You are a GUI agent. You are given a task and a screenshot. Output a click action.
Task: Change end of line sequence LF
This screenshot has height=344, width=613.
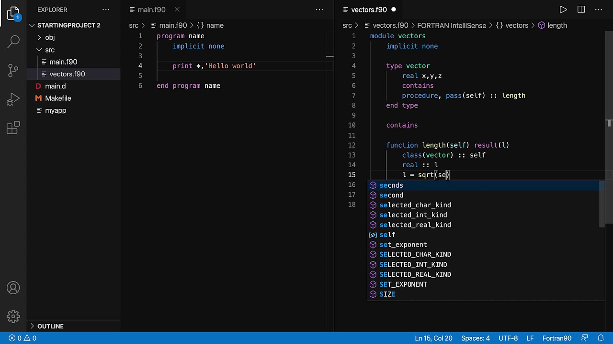(530, 338)
